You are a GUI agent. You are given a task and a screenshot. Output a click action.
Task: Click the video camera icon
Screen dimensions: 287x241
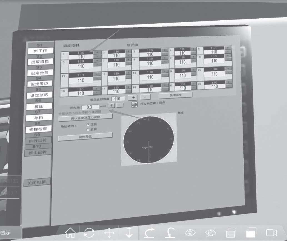(x=271, y=233)
